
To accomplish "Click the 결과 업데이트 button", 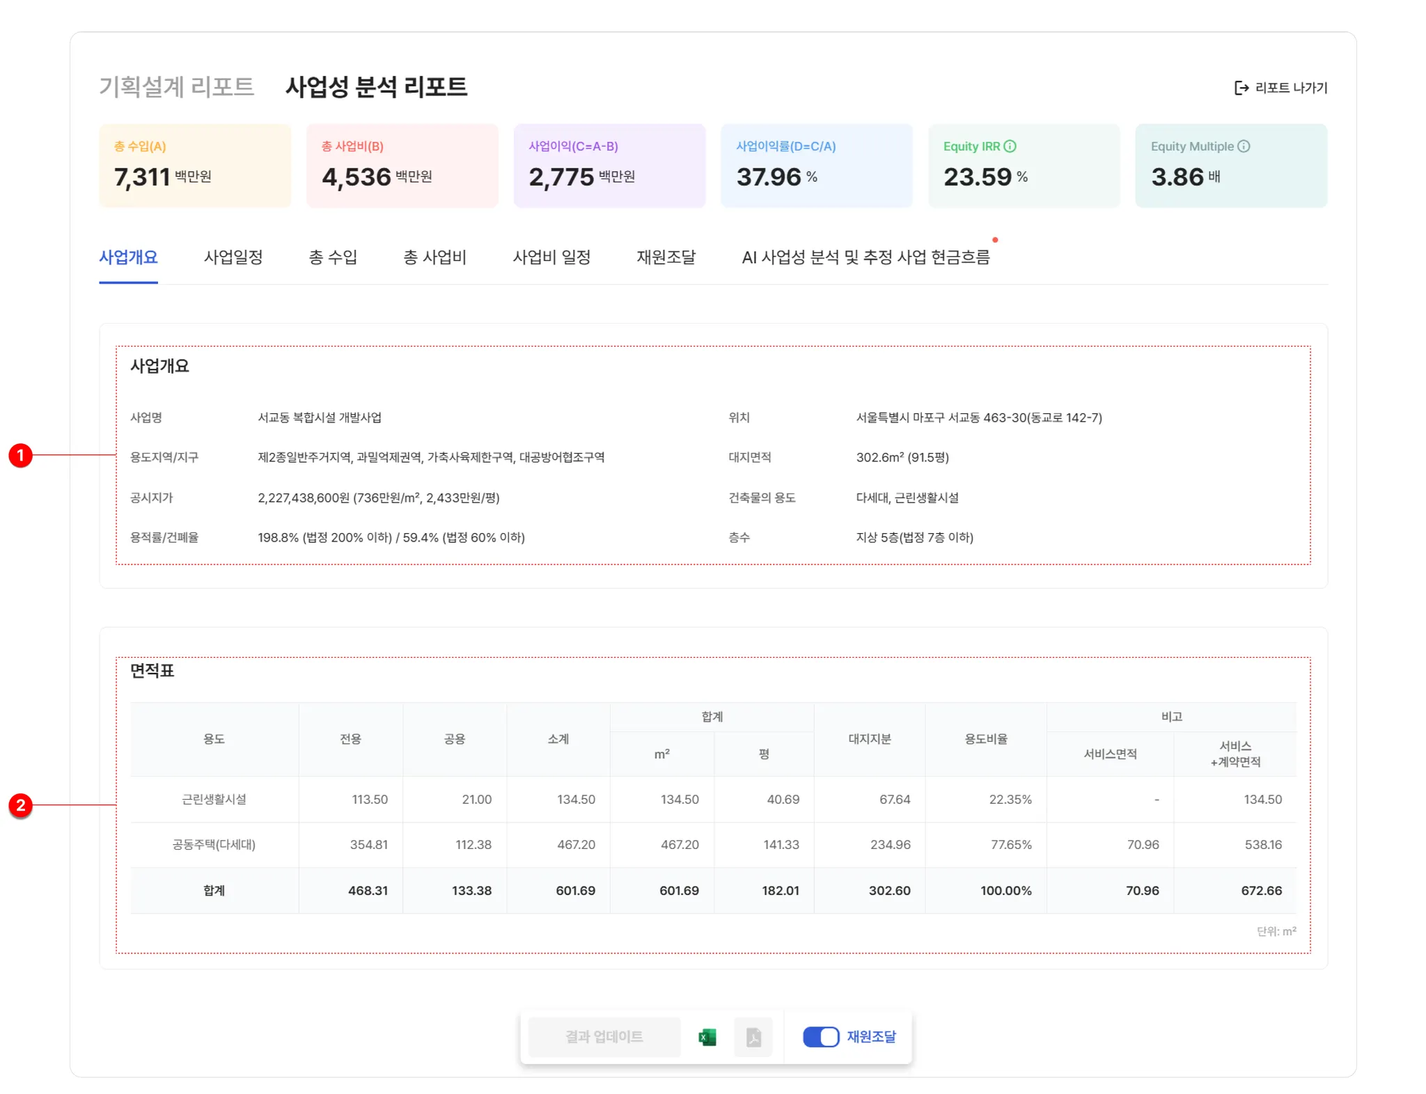I will tap(604, 1037).
